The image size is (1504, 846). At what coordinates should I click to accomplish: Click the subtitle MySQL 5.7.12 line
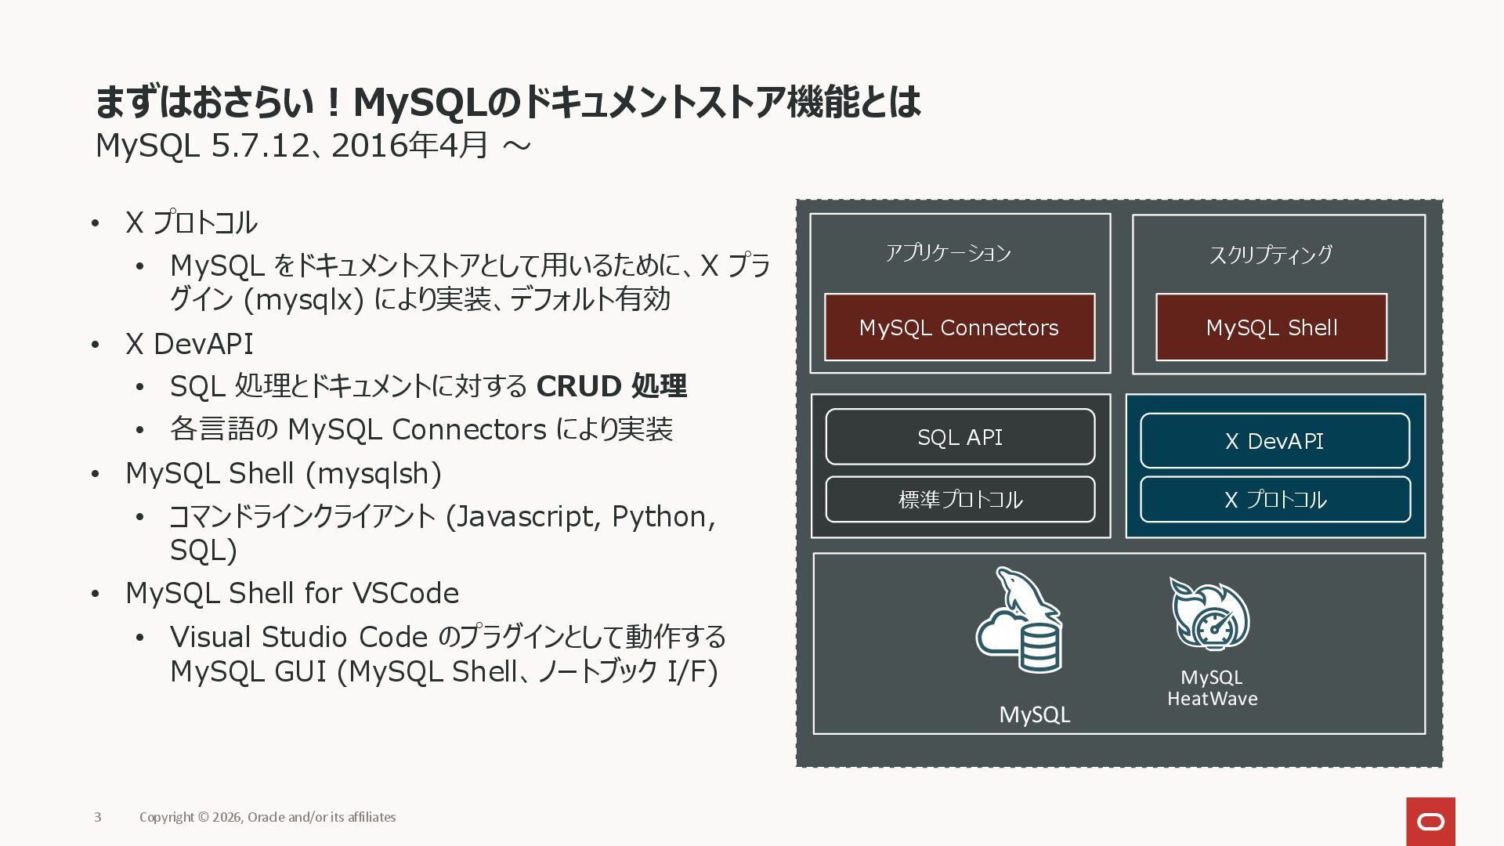coord(313,146)
